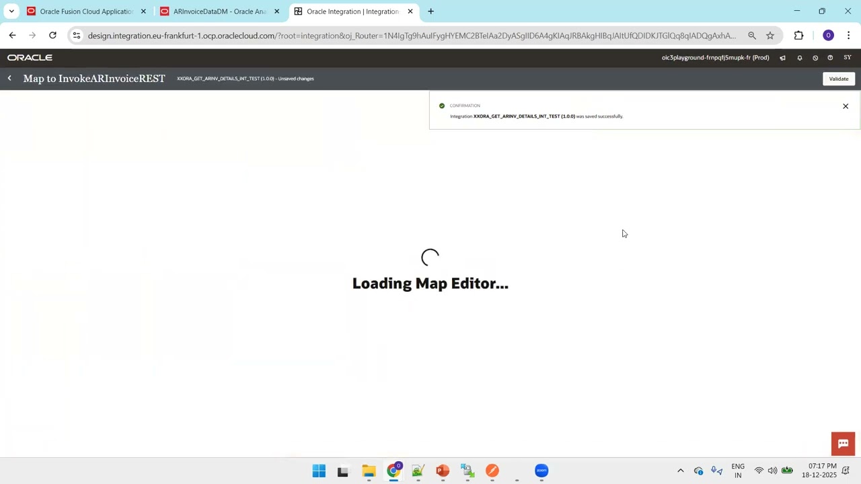Click the battery tray icon

pyautogui.click(x=787, y=471)
